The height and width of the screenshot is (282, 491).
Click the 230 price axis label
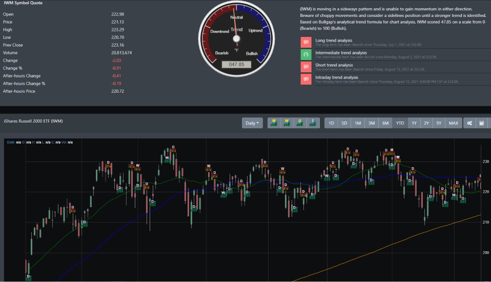click(486, 162)
